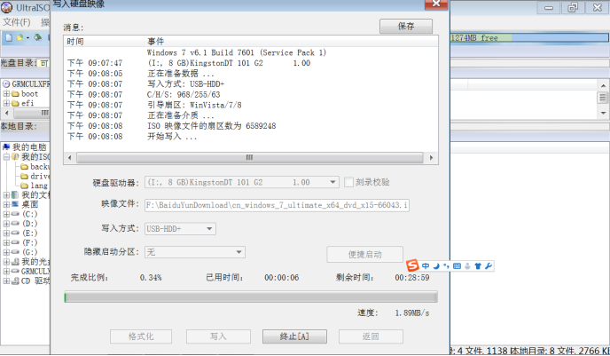Click message log scroll right arrow
This screenshot has width=610, height=356.
coord(431,158)
